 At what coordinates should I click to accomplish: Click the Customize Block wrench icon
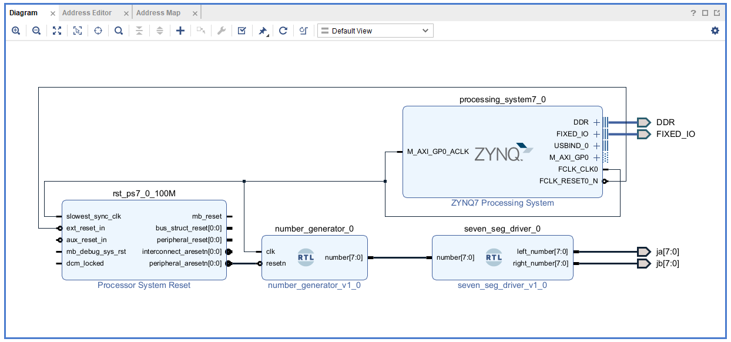tap(222, 31)
